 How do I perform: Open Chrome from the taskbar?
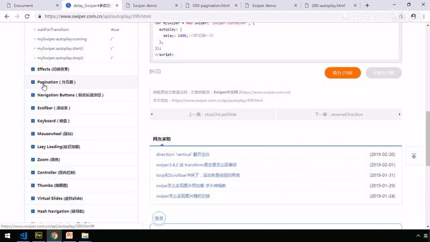coord(54,236)
